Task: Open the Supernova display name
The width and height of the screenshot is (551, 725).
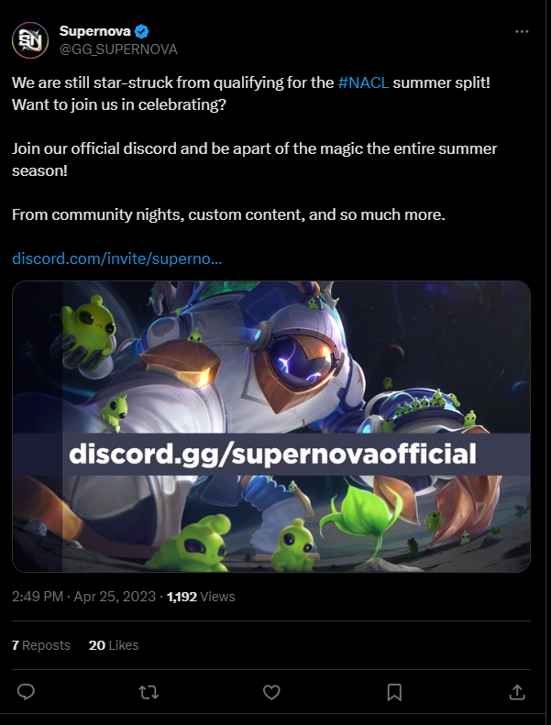Action: [94, 31]
